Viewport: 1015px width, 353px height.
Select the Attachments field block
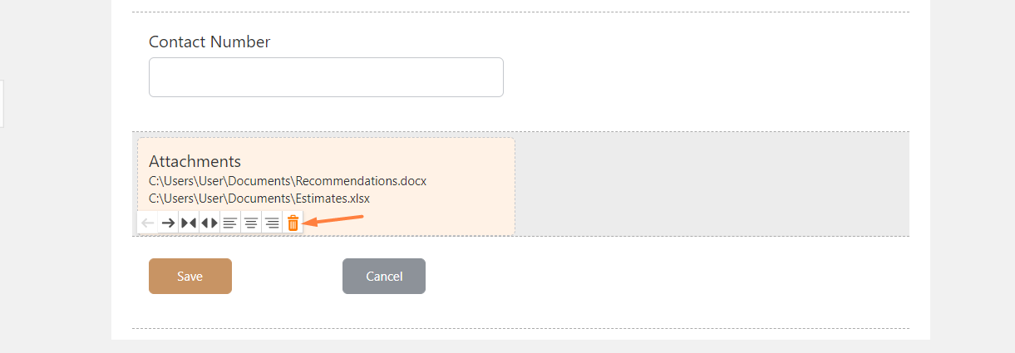tap(326, 185)
